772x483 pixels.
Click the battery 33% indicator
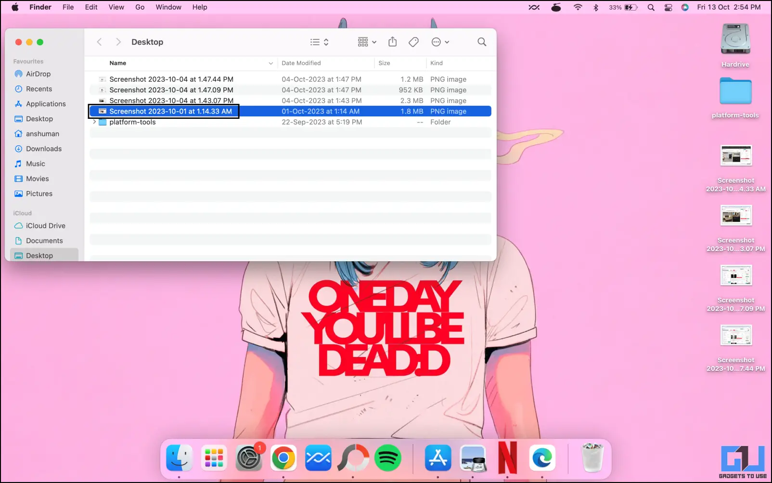(623, 7)
